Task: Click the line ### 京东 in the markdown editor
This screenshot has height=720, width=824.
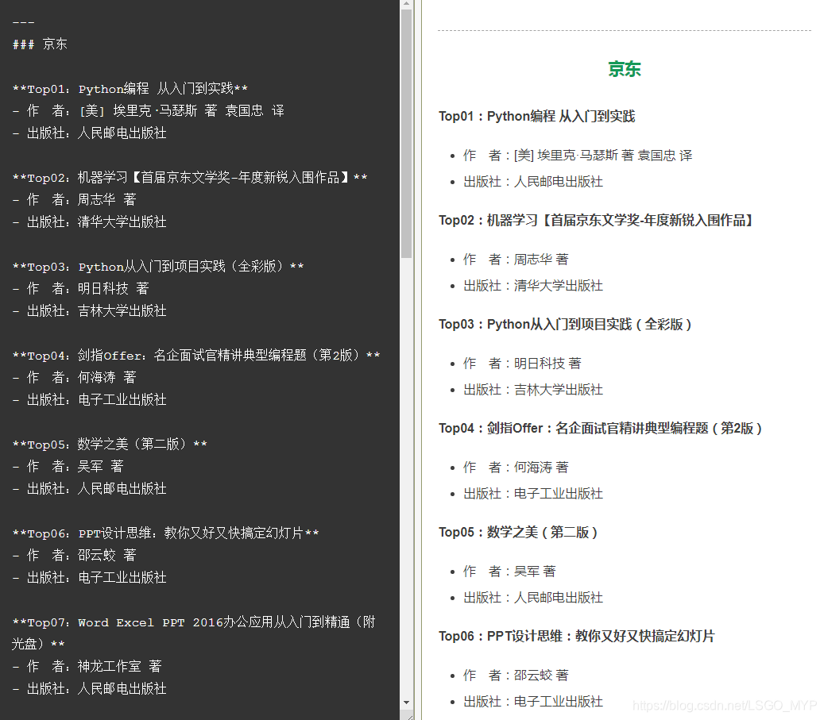Action: point(40,44)
